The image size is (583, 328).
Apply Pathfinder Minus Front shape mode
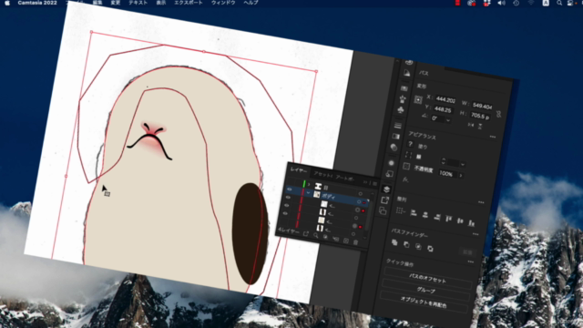coord(406,244)
